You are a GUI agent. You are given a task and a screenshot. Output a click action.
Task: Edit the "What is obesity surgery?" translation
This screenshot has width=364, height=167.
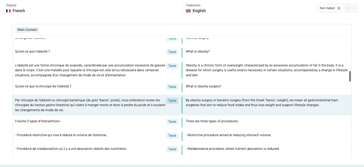[203, 86]
